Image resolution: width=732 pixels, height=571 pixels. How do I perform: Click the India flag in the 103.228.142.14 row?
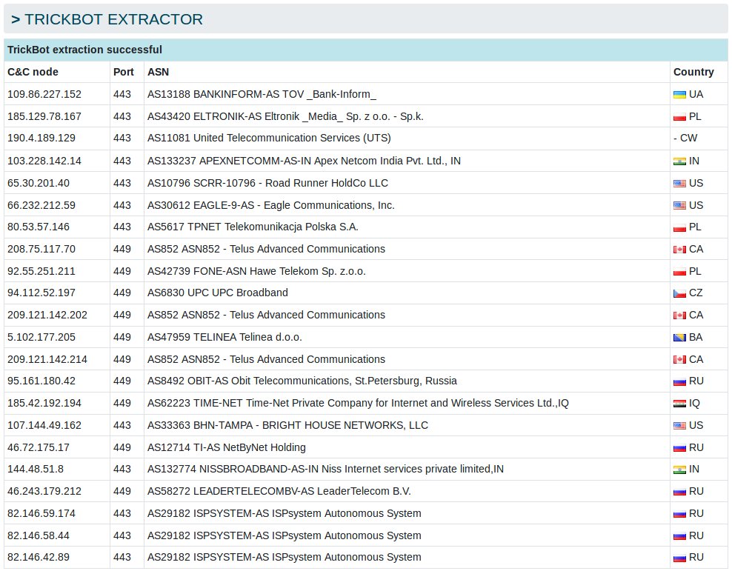click(x=679, y=161)
